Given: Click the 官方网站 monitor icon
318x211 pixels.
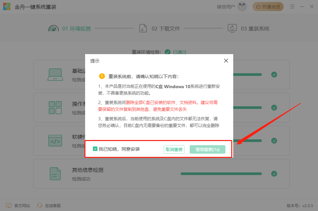Looking at the screenshot, I should (9, 205).
